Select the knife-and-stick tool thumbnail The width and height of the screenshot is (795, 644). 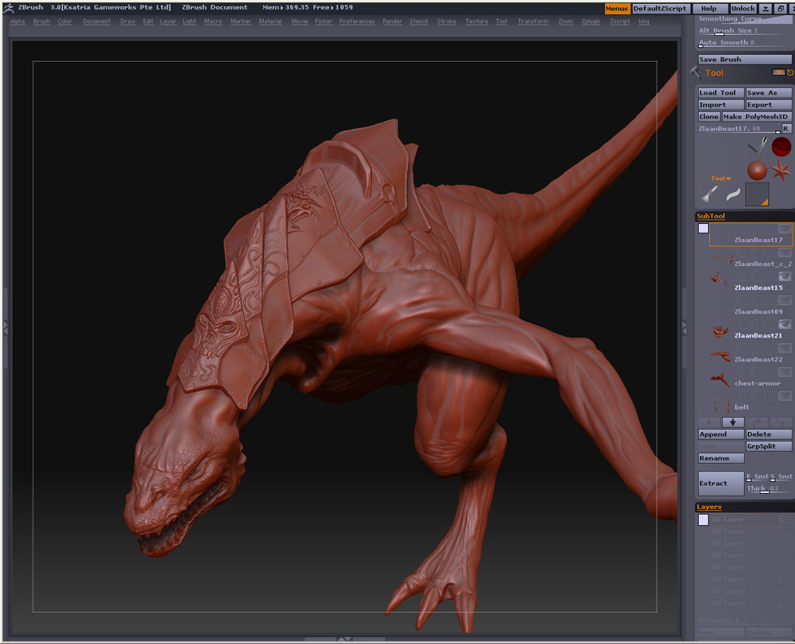[x=757, y=146]
